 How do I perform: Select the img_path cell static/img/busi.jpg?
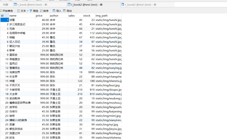pos(108,85)
